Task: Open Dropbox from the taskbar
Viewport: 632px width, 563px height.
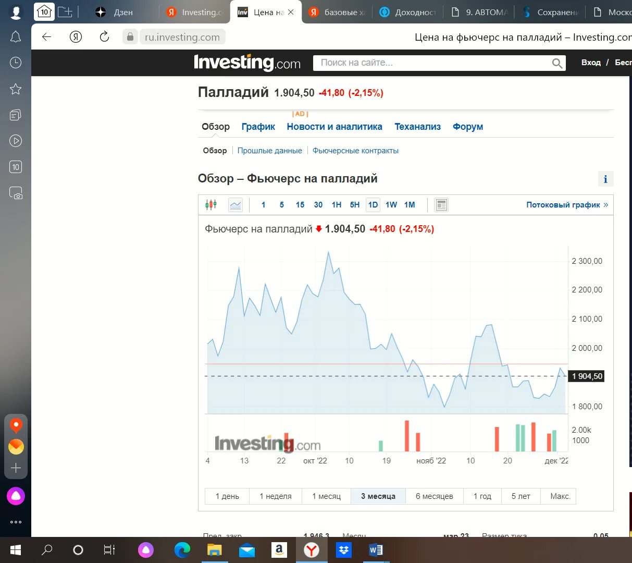Action: coord(344,550)
